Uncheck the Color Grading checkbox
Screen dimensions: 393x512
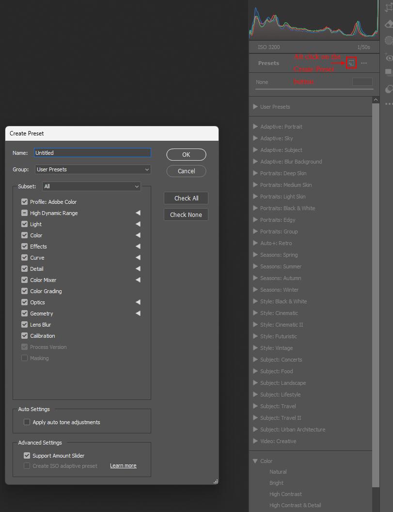(24, 291)
